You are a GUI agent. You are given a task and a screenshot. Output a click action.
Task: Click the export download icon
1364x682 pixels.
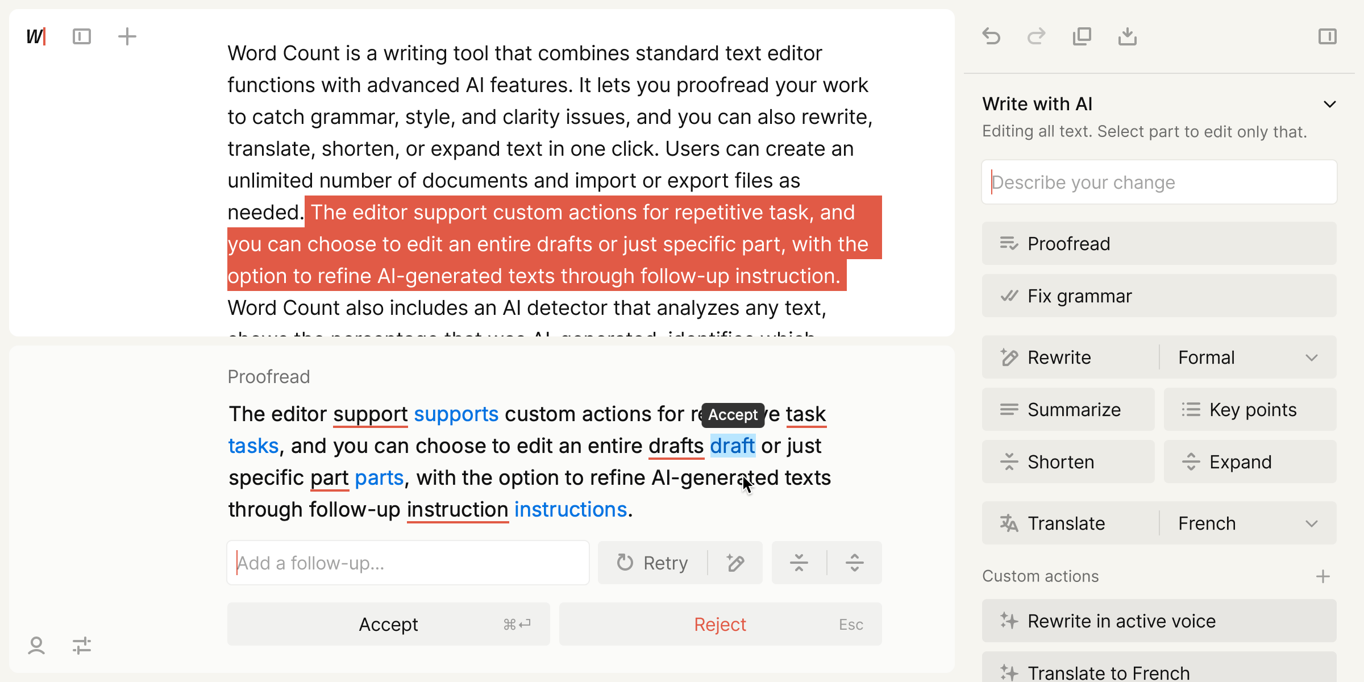pyautogui.click(x=1128, y=36)
